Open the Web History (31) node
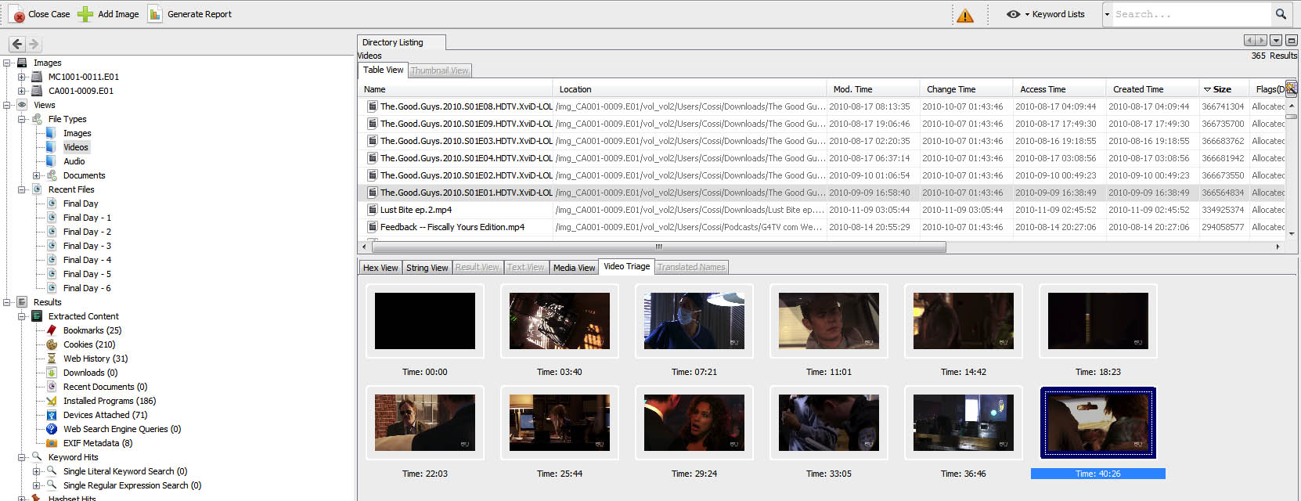 click(96, 359)
